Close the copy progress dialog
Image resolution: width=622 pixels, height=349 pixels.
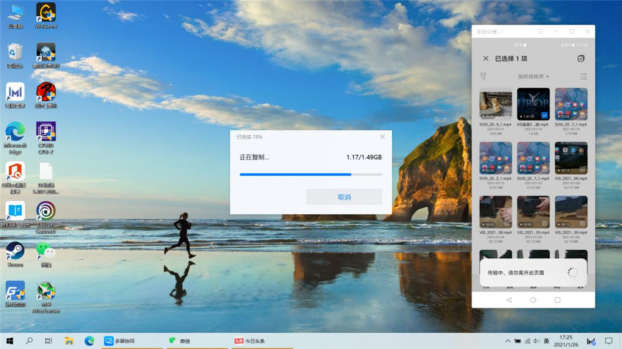coord(383,137)
